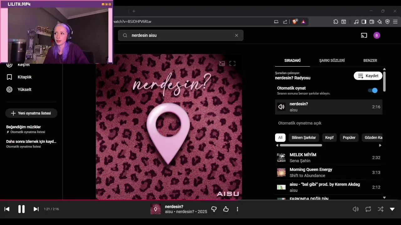The height and width of the screenshot is (225, 401).
Task: Select the Bilinen Şarkılar filter chip
Action: click(x=304, y=137)
